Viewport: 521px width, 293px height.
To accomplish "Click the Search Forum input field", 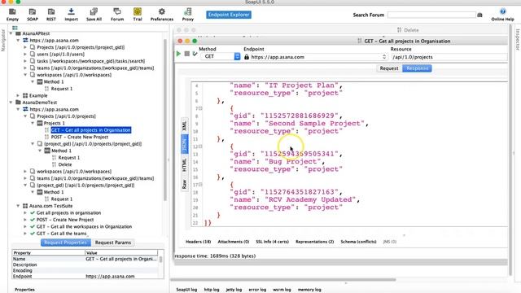I will pos(431,15).
